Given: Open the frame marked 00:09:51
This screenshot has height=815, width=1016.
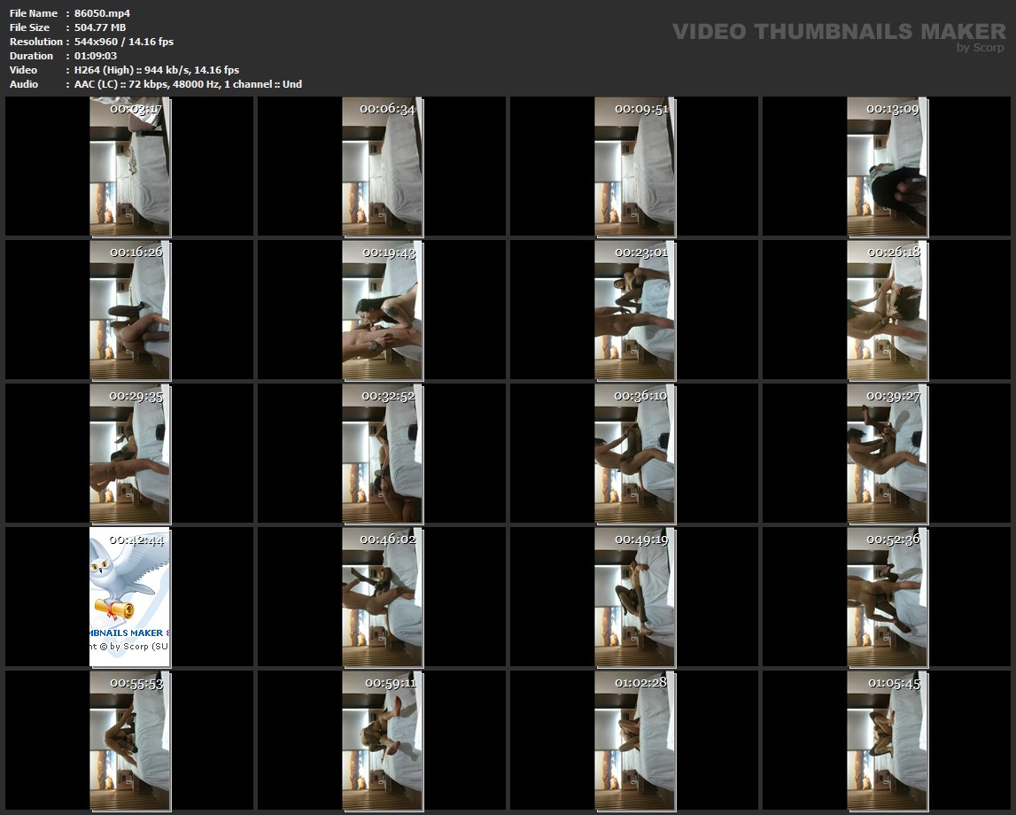Looking at the screenshot, I should coord(634,167).
